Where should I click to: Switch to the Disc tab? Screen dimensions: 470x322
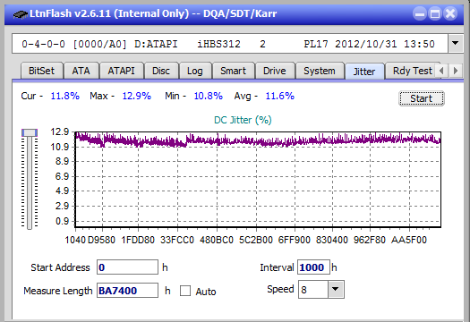161,71
